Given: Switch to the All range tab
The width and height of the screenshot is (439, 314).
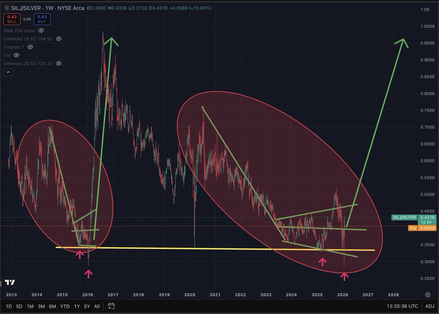Looking at the screenshot, I should click(97, 306).
